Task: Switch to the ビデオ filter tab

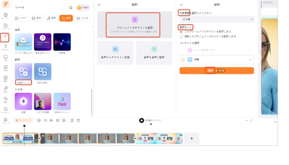Action: [21, 18]
